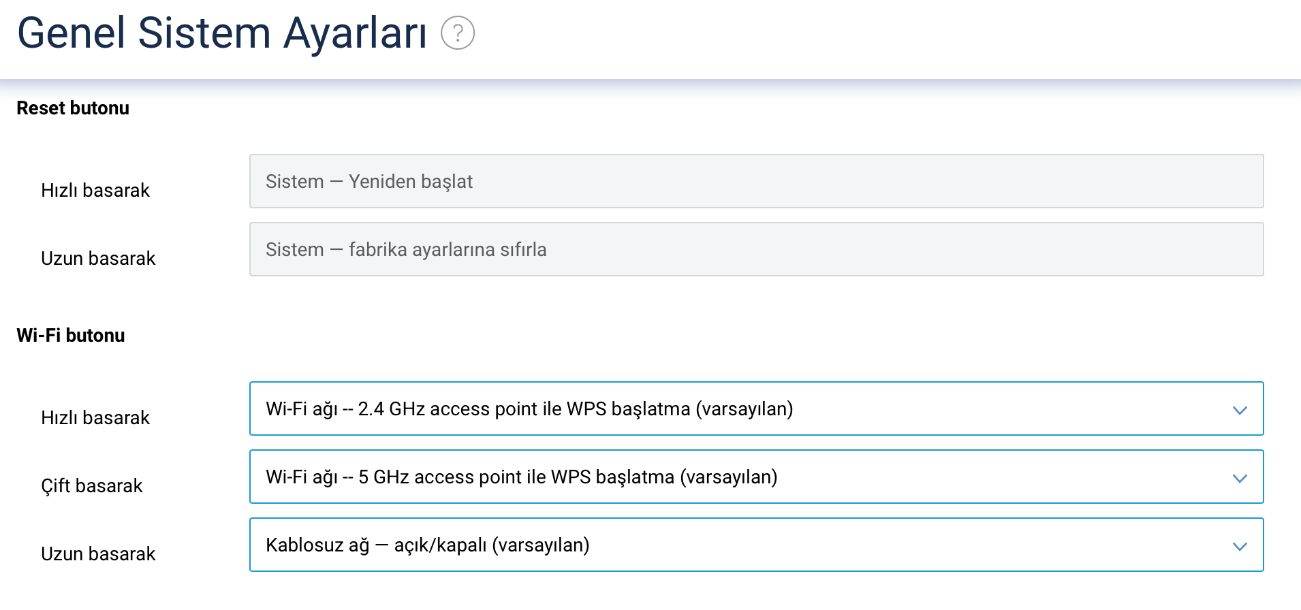Select the 'Kablosuz ağ — açık/kapalı (varsayılan)' text

coord(428,545)
